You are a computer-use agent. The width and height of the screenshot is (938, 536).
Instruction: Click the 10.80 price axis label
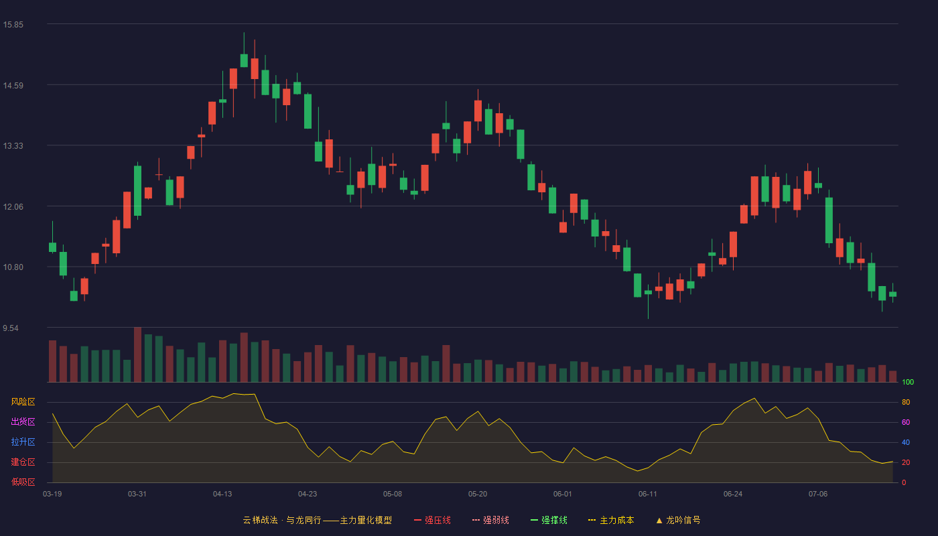tap(13, 267)
